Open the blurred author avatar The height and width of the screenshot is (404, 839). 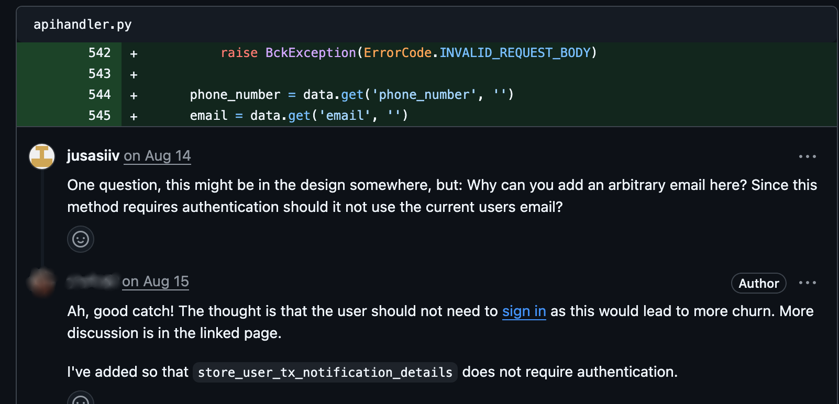(42, 282)
